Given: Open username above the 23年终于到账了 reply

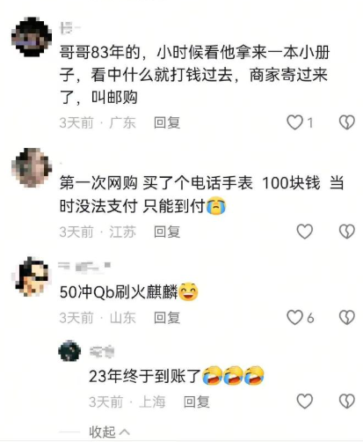Looking at the screenshot, I should coord(102,351).
